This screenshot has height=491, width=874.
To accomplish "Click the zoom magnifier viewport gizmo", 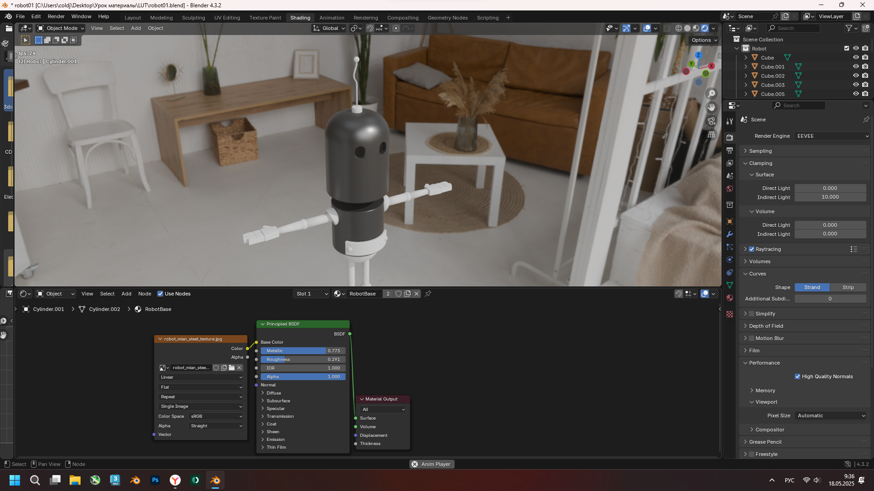I will [x=711, y=94].
